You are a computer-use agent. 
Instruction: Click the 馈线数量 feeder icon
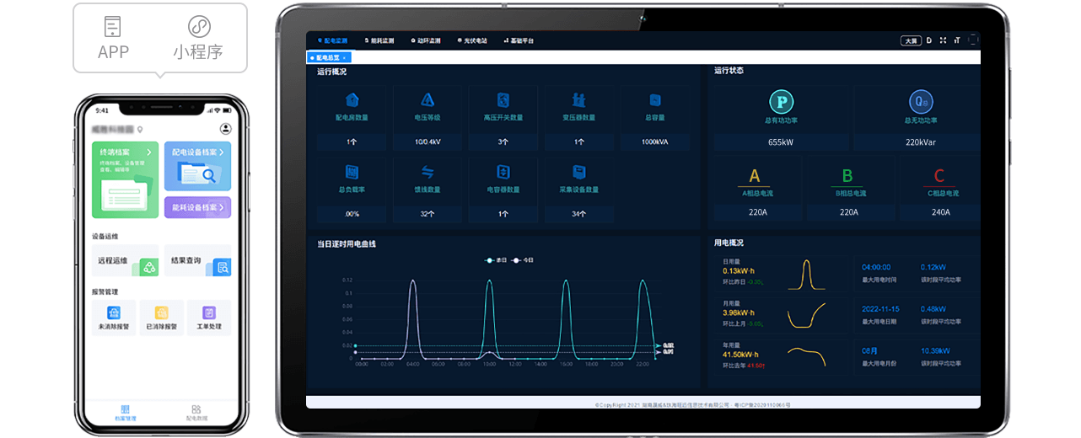pyautogui.click(x=428, y=172)
